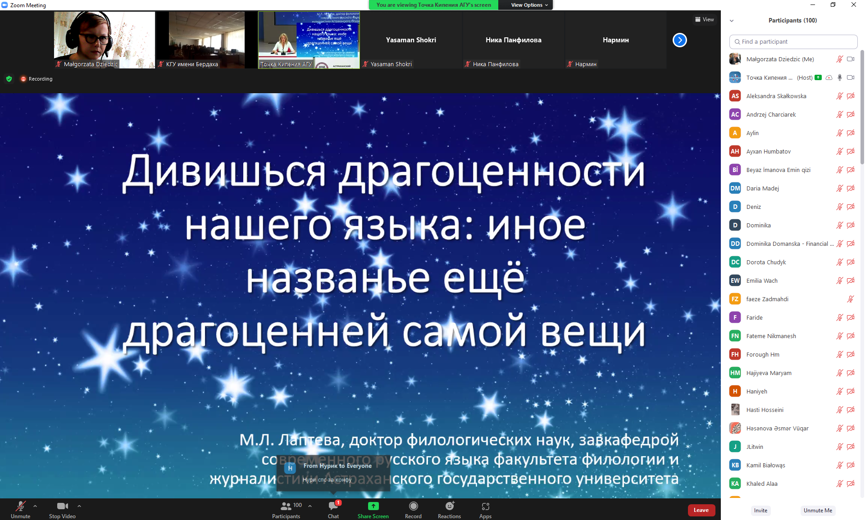865x520 pixels.
Task: Click the participants list scrollbar
Action: click(x=862, y=108)
